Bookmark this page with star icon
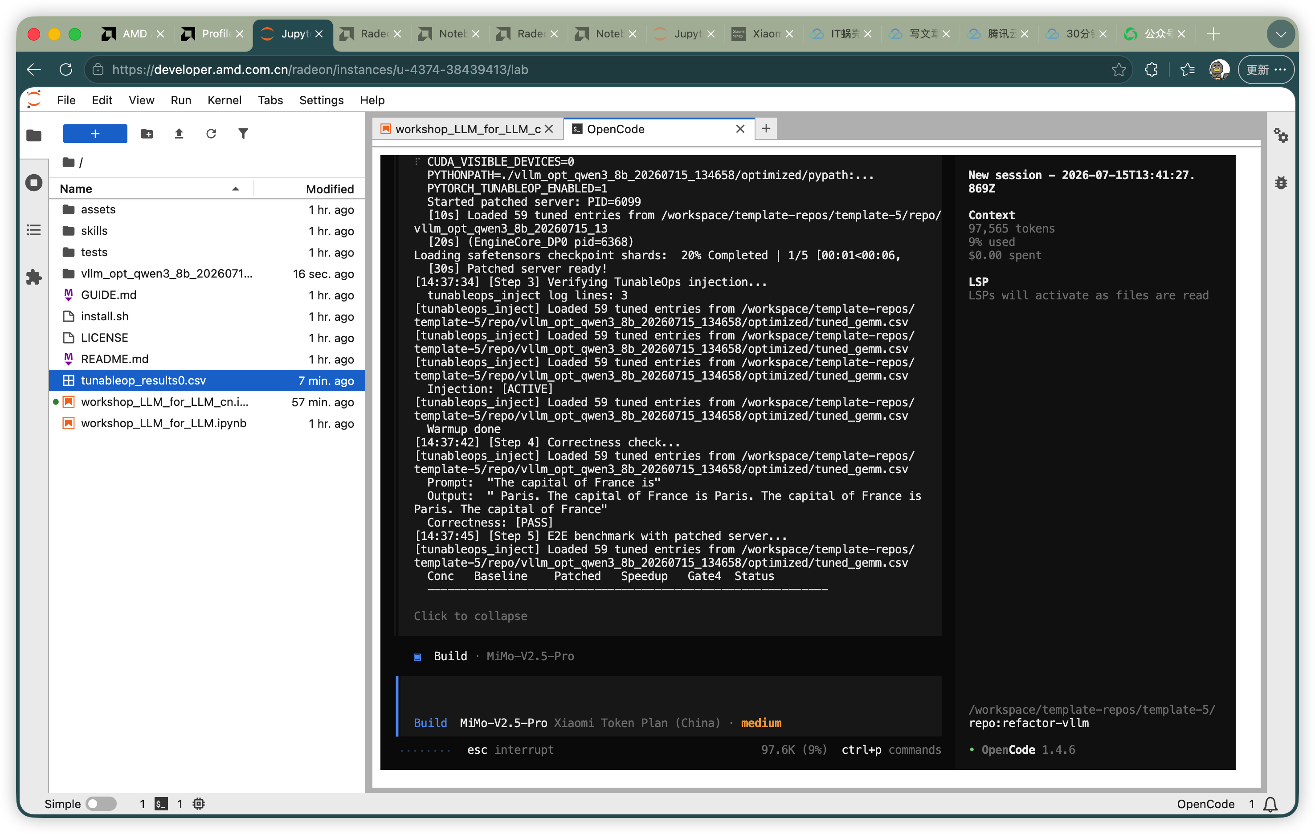 pyautogui.click(x=1119, y=69)
